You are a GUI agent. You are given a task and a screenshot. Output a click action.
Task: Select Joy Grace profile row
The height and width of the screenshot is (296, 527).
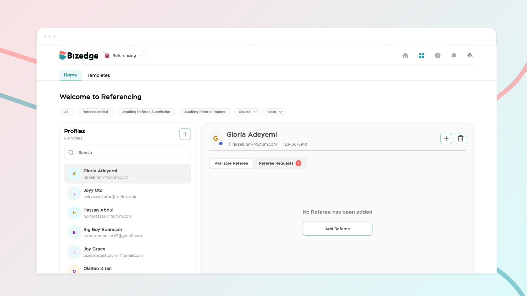click(x=127, y=252)
